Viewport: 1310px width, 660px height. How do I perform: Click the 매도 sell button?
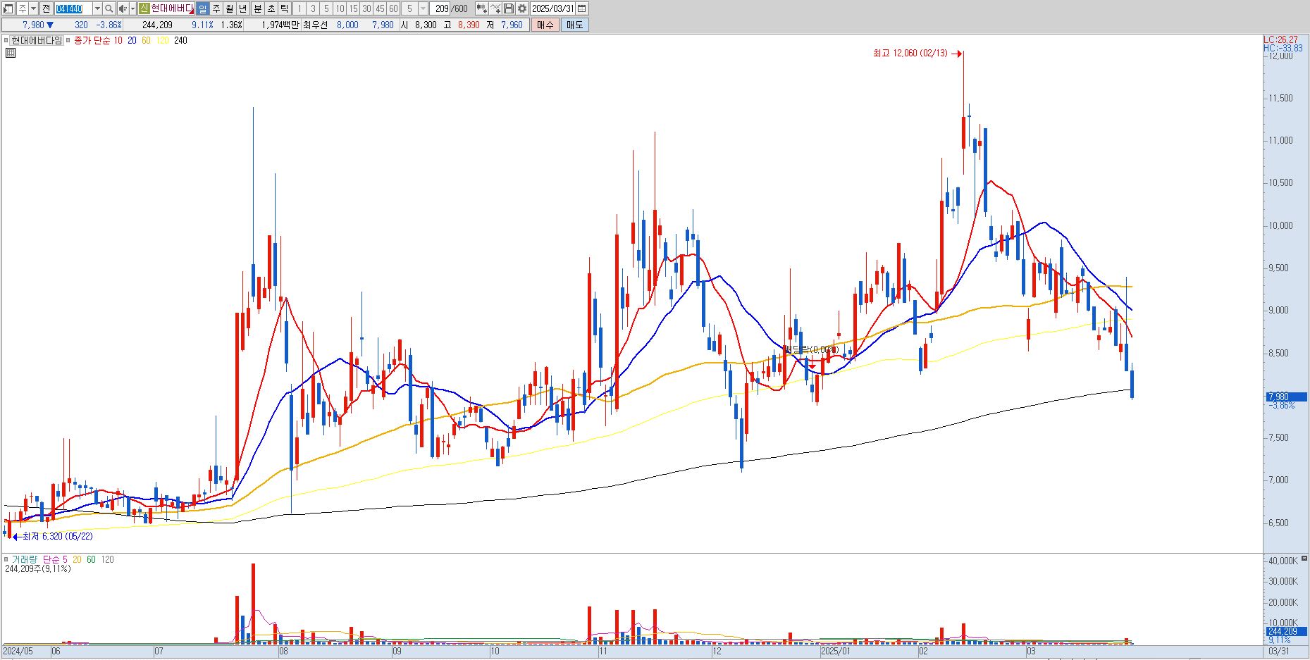[x=574, y=25]
